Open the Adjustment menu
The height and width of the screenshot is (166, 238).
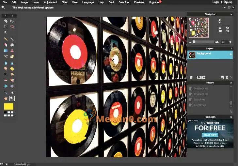point(50,2)
